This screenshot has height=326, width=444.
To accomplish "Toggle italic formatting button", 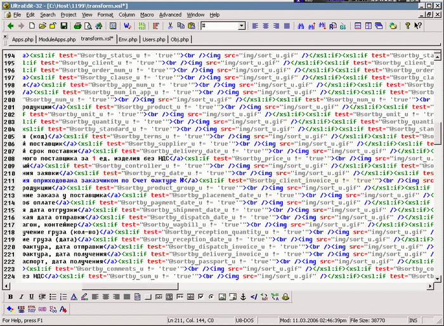I will [x=20, y=297].
